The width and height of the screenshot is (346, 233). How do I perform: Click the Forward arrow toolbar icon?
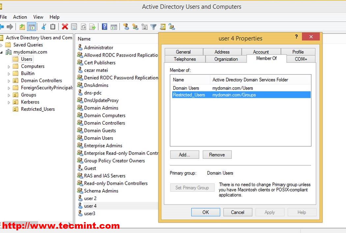10,27
